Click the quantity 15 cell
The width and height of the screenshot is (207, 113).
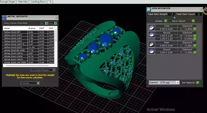point(181,36)
